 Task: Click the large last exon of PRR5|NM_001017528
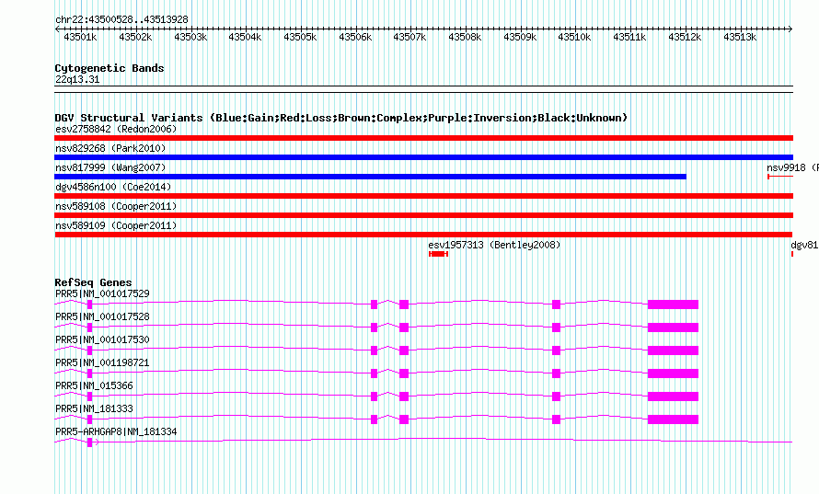(x=673, y=327)
